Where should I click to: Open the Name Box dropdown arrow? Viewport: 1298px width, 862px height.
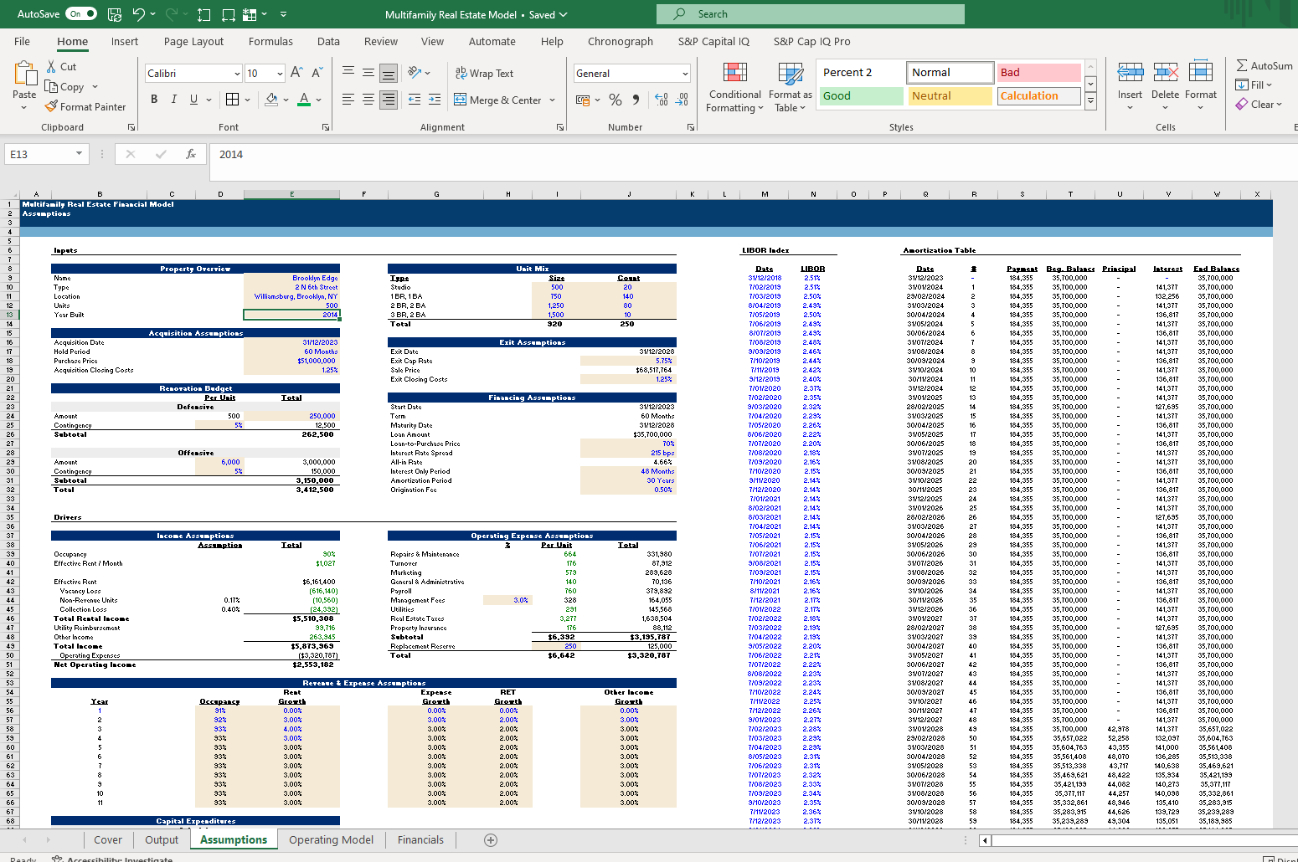click(79, 154)
